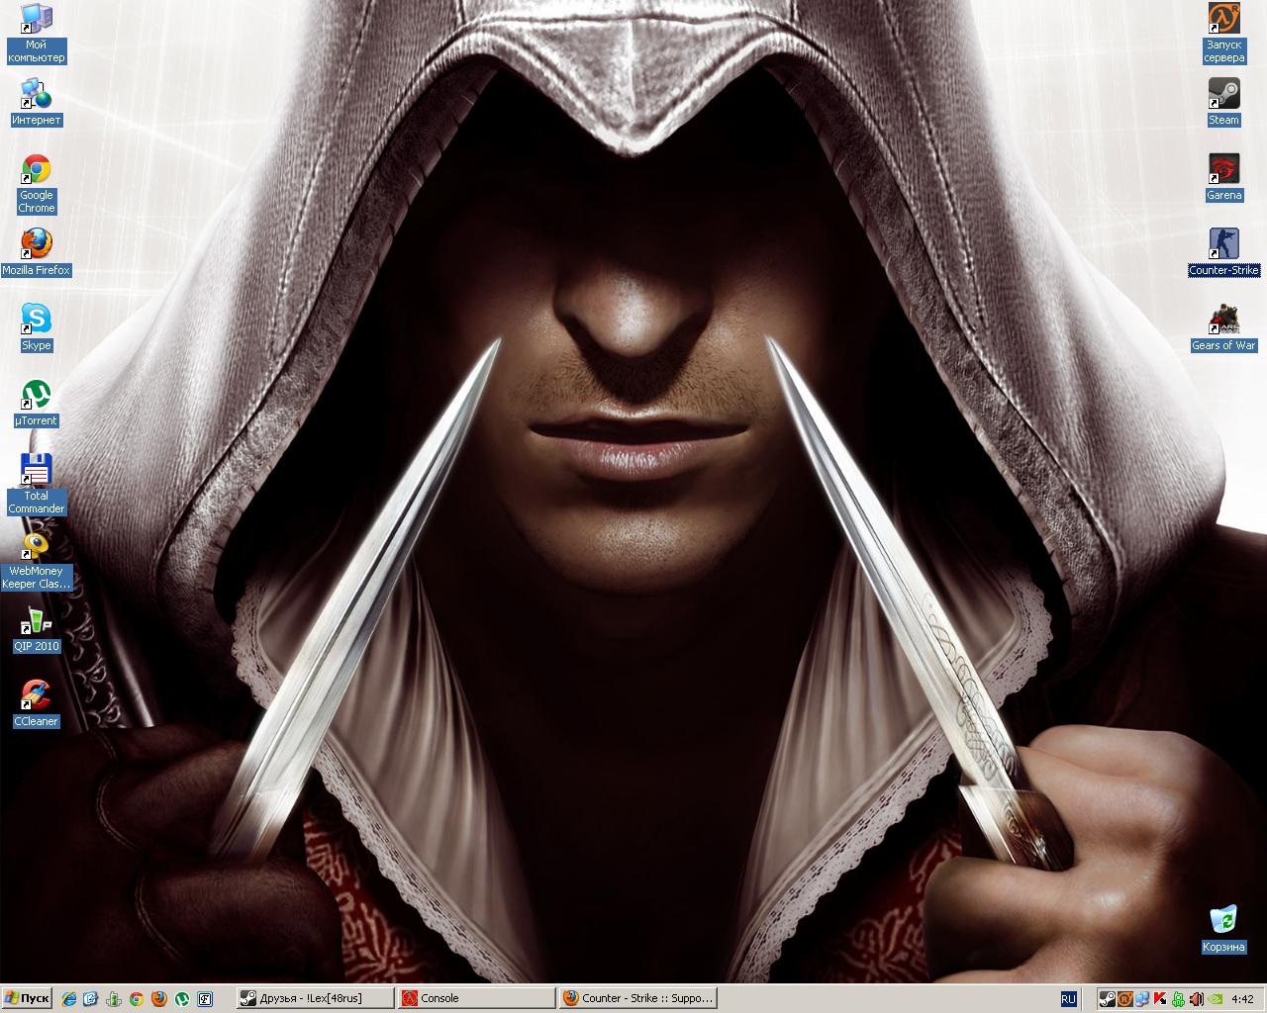1267x1013 pixels.
Task: Click the 4:42 system clock
Action: click(1243, 999)
